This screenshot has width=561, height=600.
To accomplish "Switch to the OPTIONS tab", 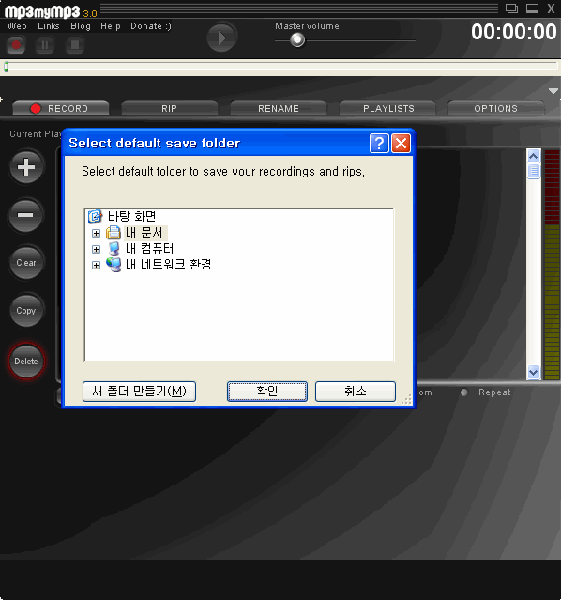I will [x=496, y=108].
